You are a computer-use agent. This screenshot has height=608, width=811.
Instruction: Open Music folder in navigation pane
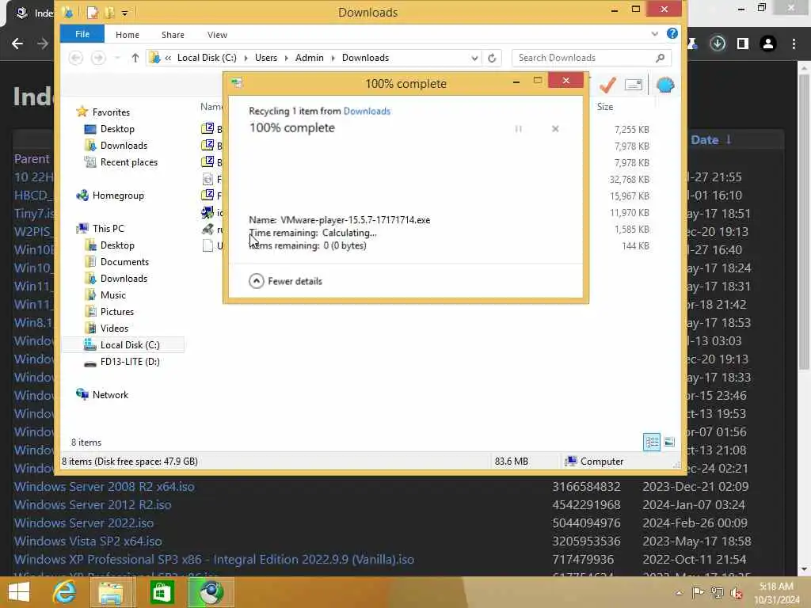(112, 294)
